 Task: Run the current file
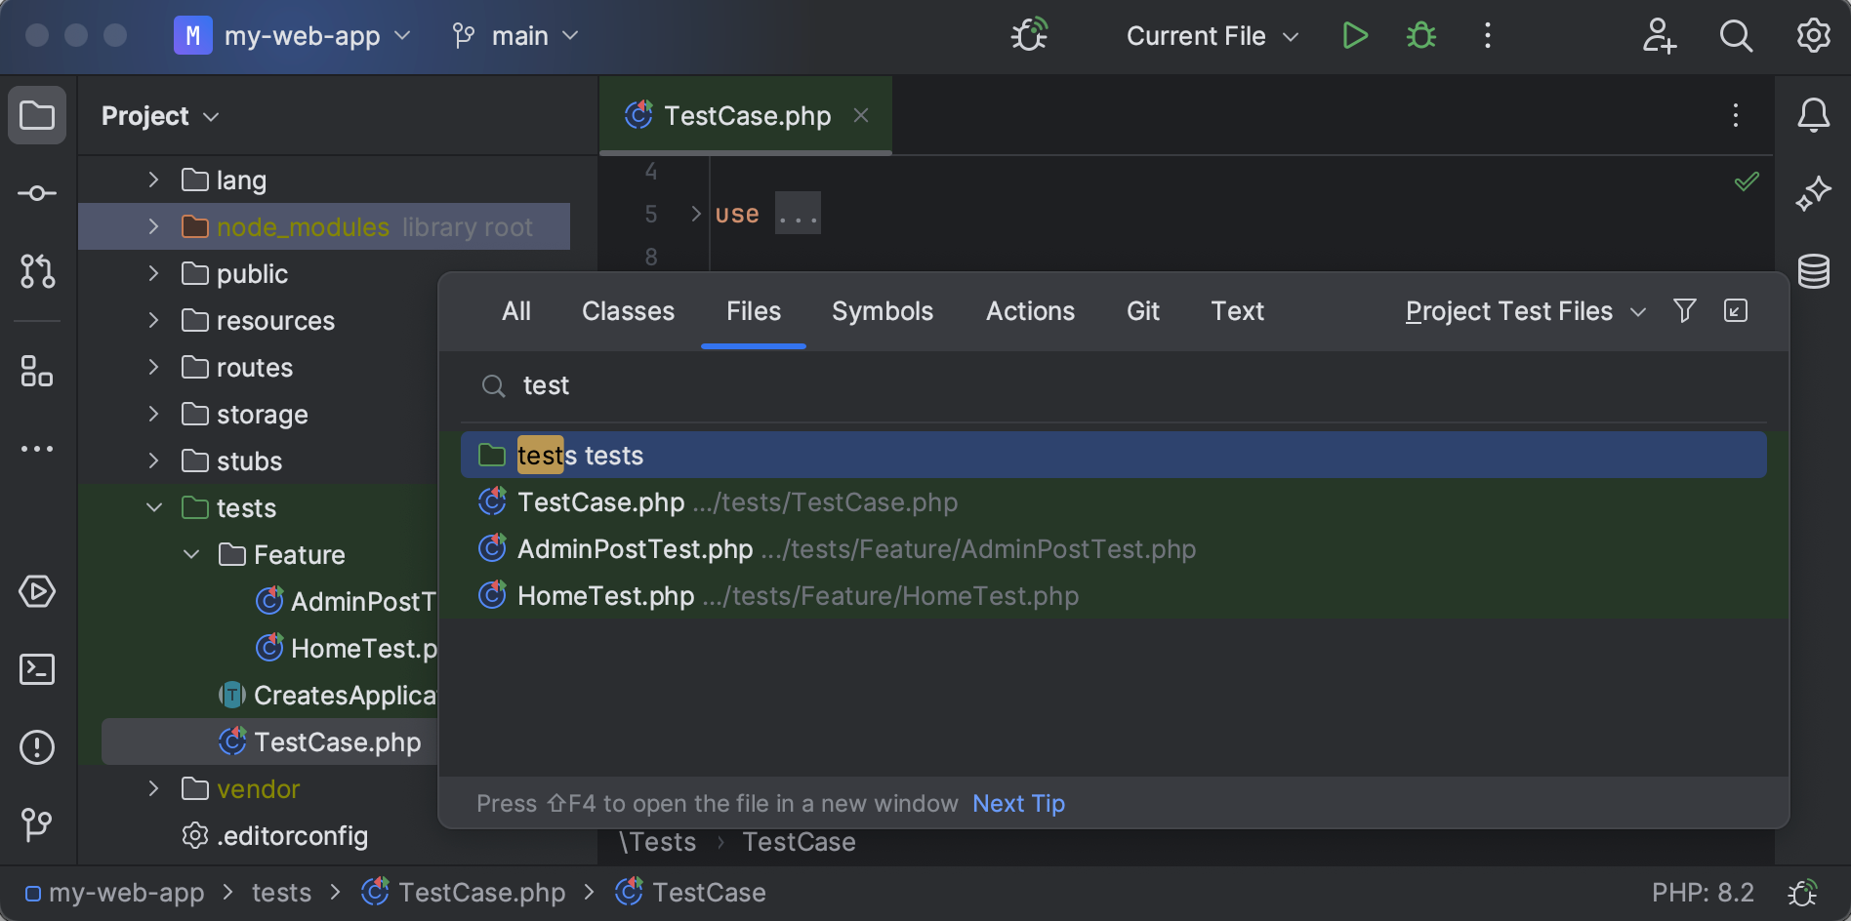pyautogui.click(x=1355, y=35)
